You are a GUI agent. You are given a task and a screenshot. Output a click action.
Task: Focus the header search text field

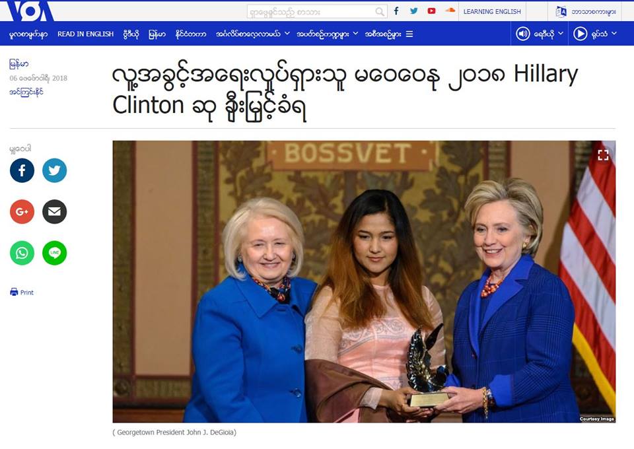(311, 12)
